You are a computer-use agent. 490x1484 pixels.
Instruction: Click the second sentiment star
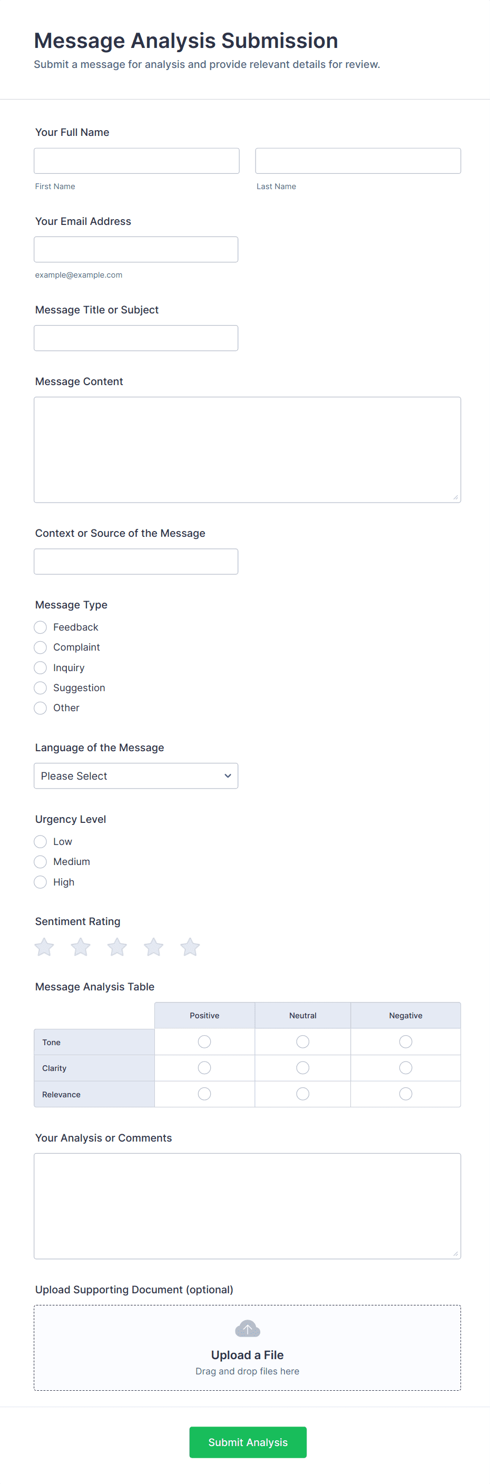pos(81,947)
